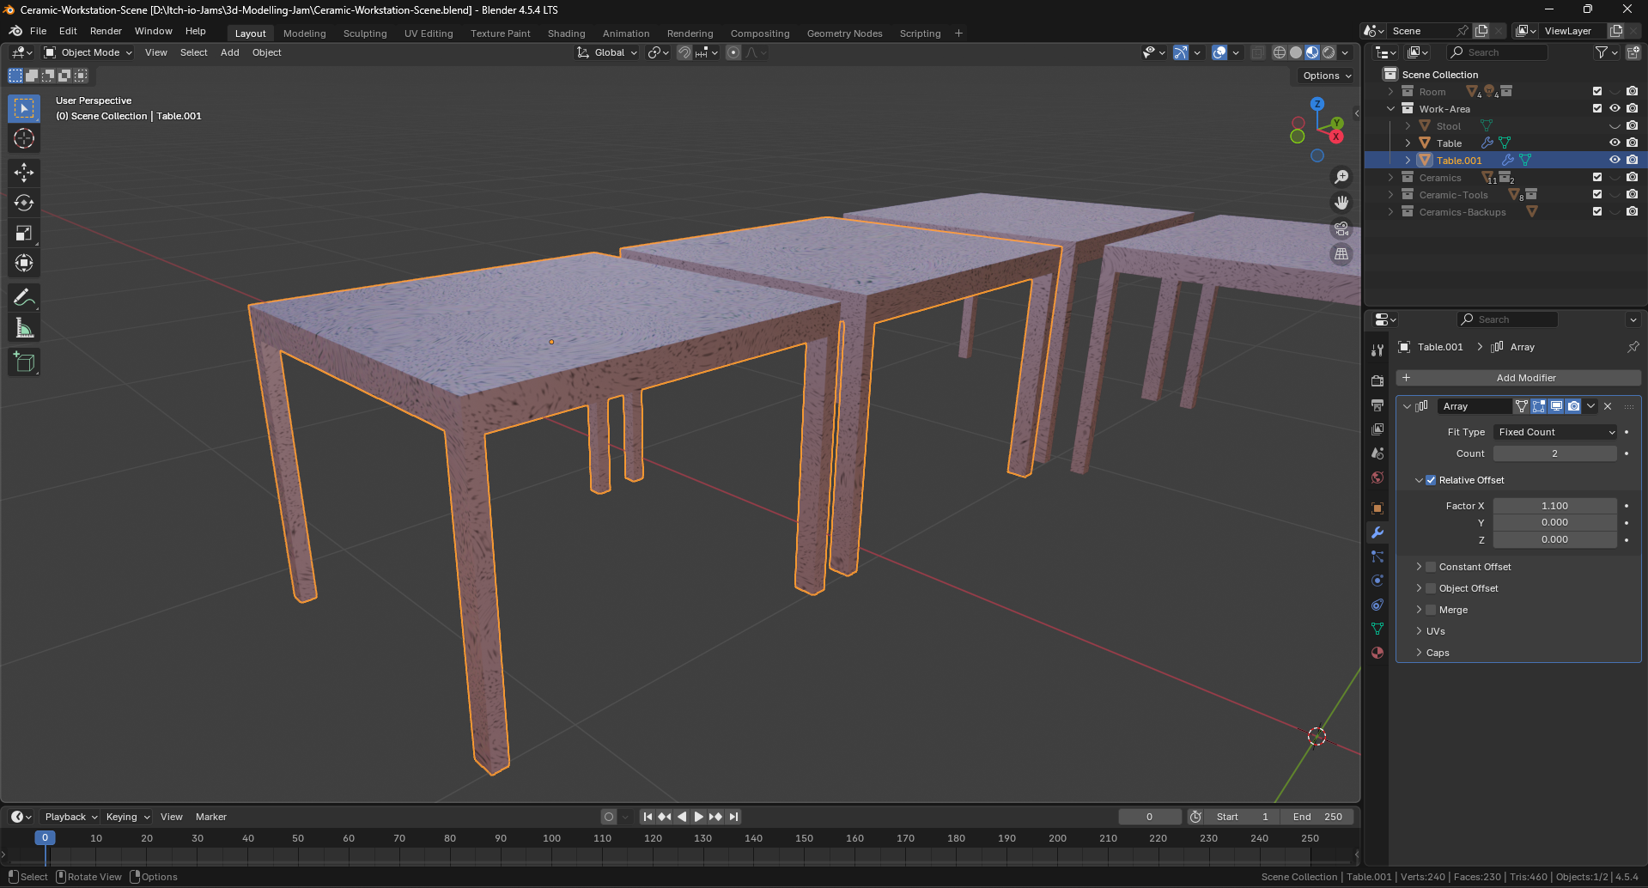
Task: Expand the Ceramics collection
Action: pos(1391,178)
